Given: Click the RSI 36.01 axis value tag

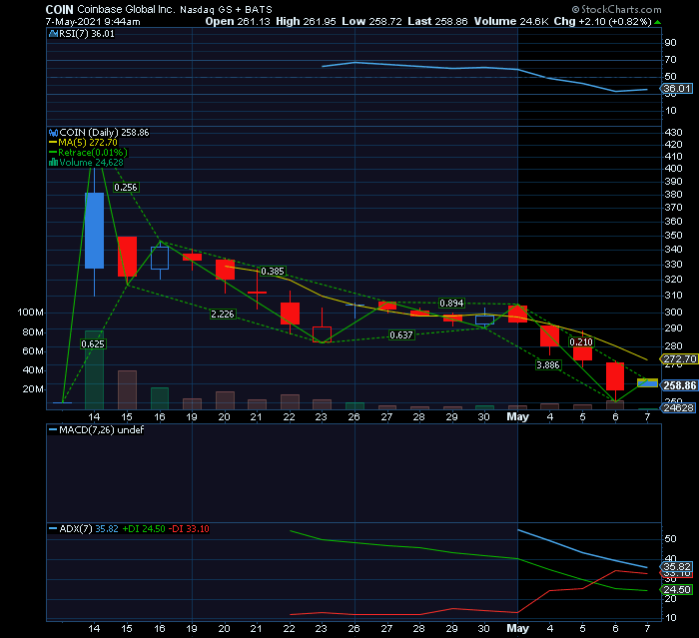Looking at the screenshot, I should click(676, 88).
